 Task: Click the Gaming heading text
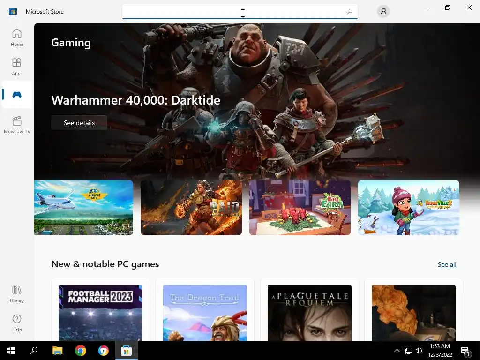point(71,43)
